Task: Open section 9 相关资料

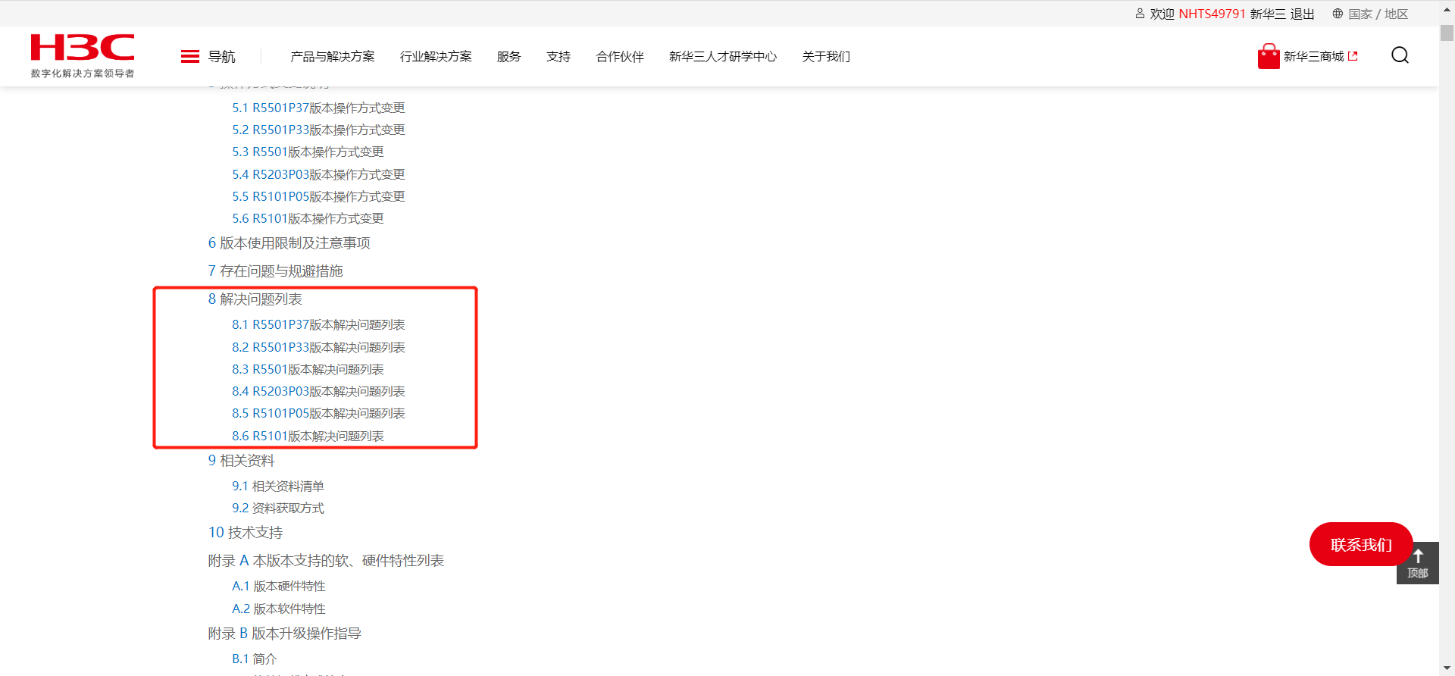Action: point(242,460)
